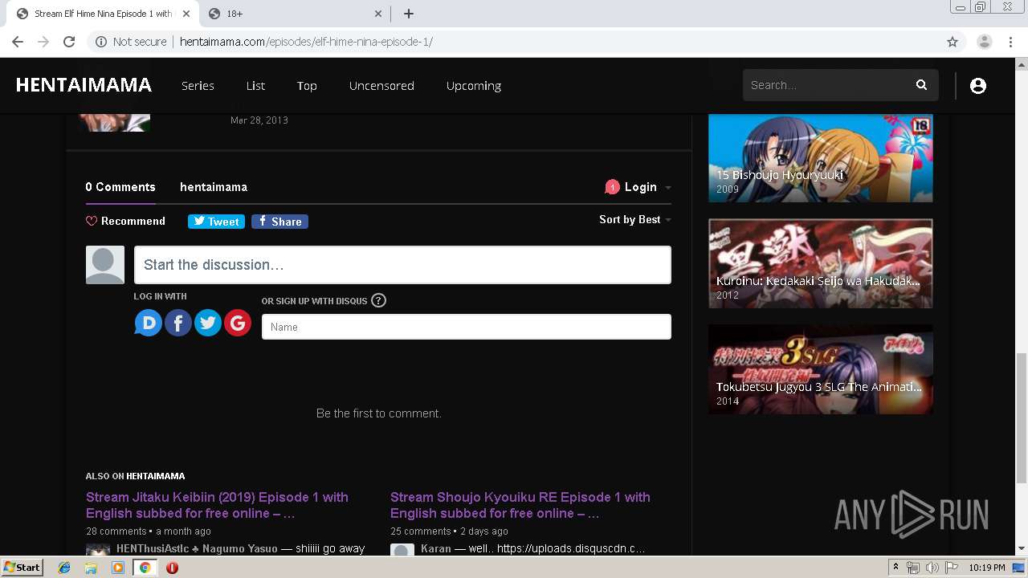Open the Kuroinu Kedakaki Seijo thumbnail
The height and width of the screenshot is (578, 1028).
point(821,263)
